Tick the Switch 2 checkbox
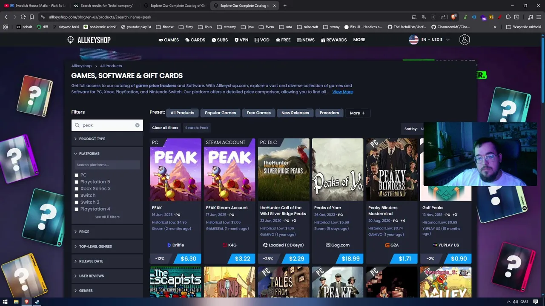 click(x=77, y=202)
